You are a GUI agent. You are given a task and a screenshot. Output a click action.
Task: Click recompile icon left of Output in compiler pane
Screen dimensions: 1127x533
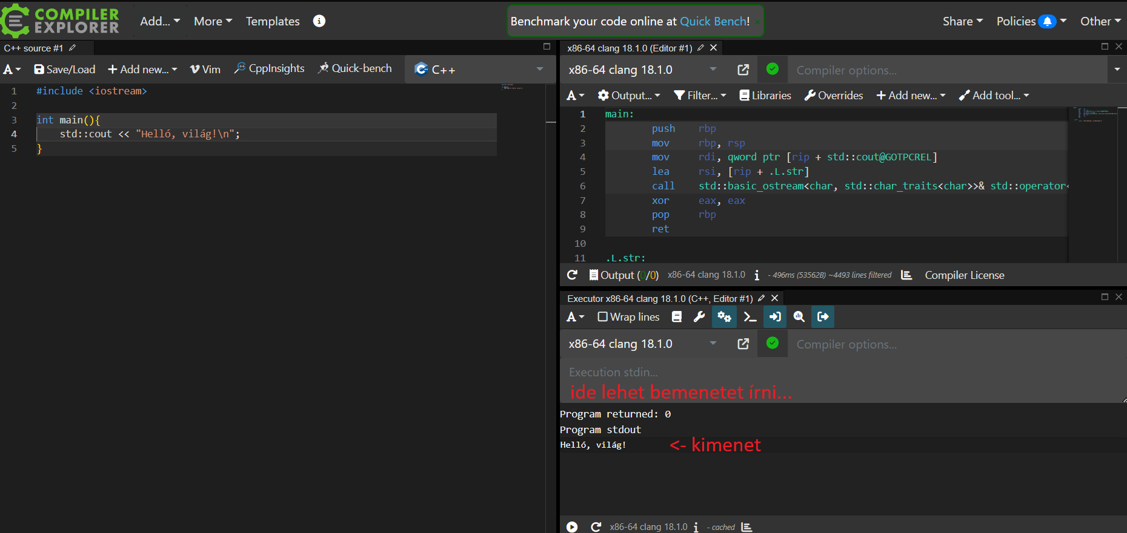[572, 275]
